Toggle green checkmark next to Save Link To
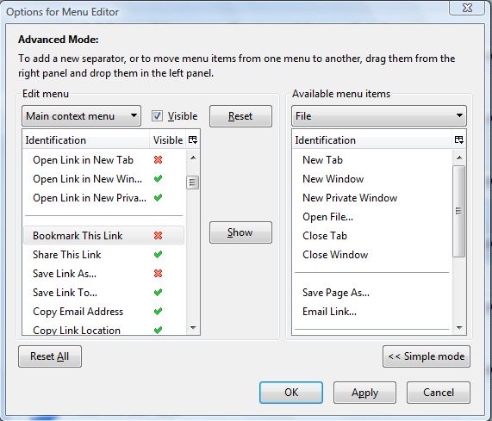 [159, 292]
